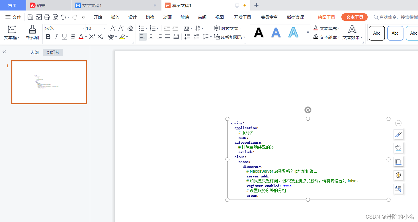Decrease font size with A- icon

point(121,28)
